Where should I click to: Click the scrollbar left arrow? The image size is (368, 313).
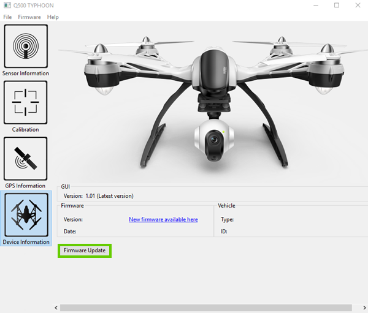pyautogui.click(x=56, y=308)
